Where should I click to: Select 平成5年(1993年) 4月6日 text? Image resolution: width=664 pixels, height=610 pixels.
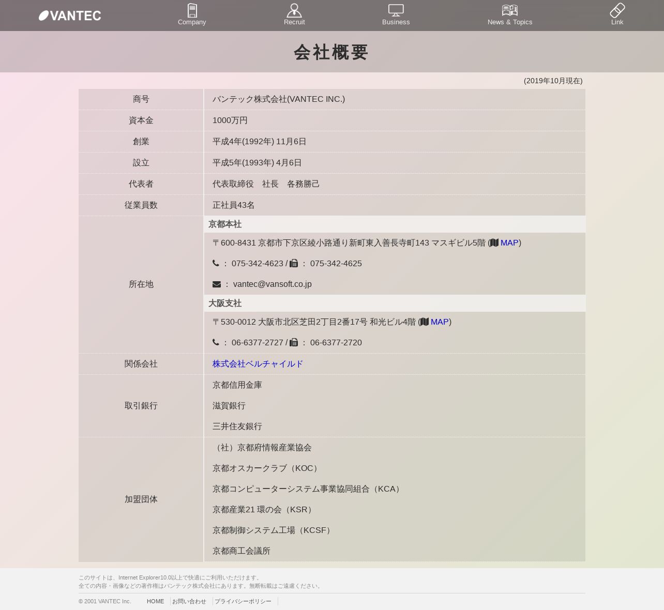(257, 163)
